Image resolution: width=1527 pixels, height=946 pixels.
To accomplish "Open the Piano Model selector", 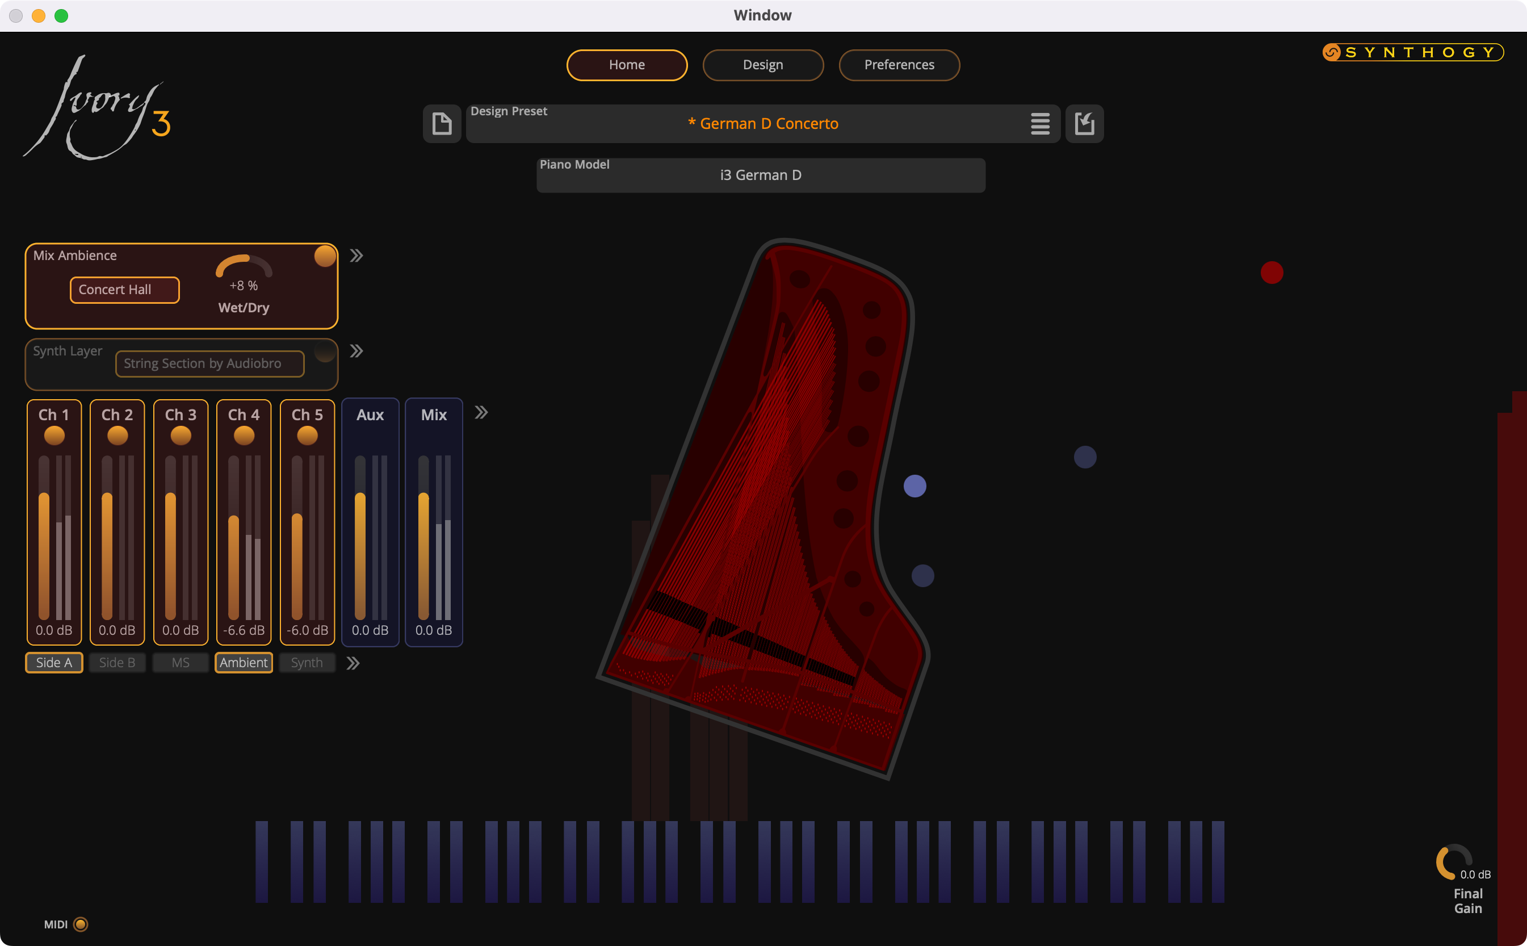I will tap(760, 175).
